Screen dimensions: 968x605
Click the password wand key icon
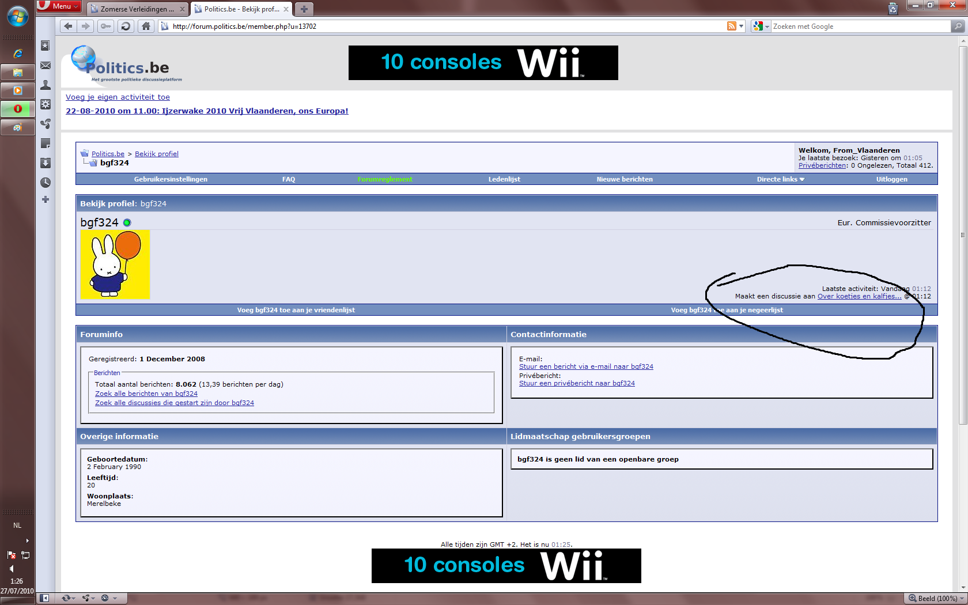coord(105,26)
